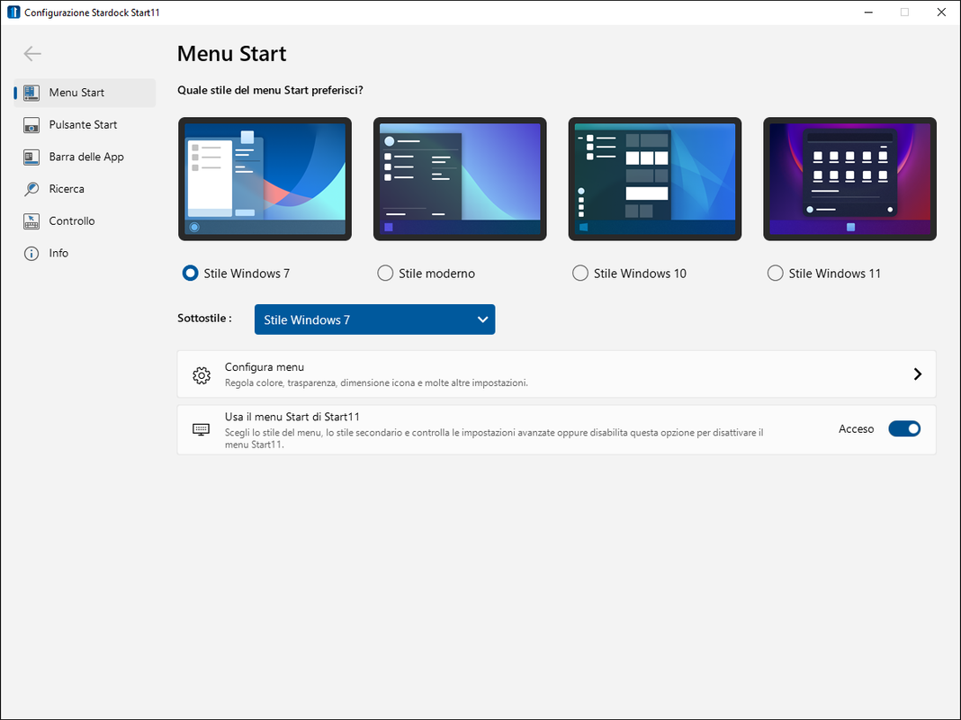Viewport: 961px width, 720px height.
Task: Open the Controllo section
Action: (85, 221)
